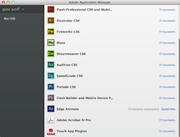Click the Flash Builder Fb icon
This screenshot has height=137, width=180.
coord(51,98)
